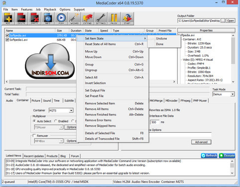Open Details of Transcoded File

113,139
